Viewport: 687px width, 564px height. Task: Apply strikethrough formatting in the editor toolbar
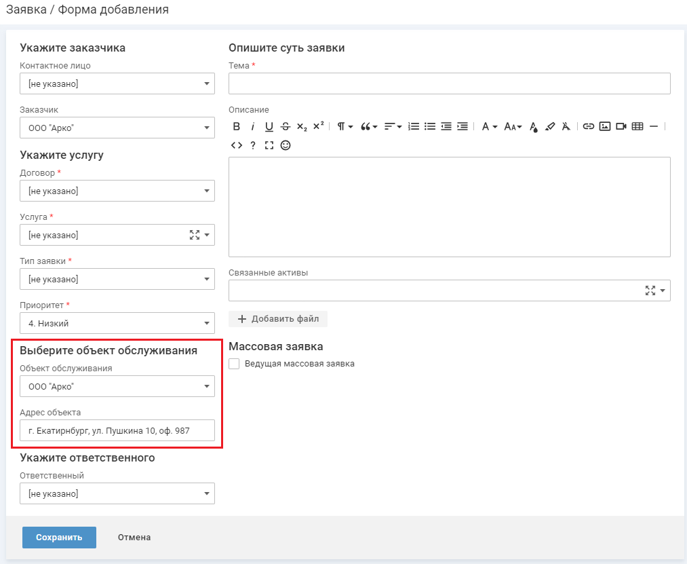(286, 126)
